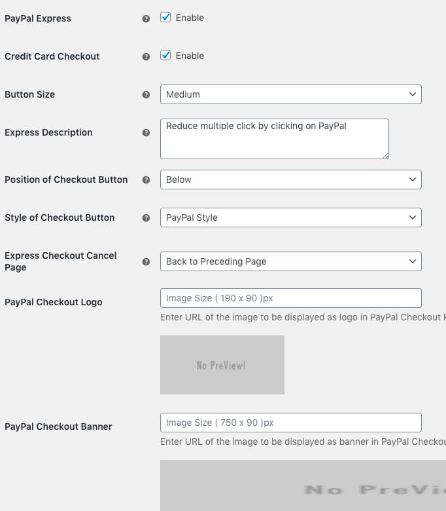Image resolution: width=446 pixels, height=511 pixels.
Task: Click the Button Size help icon
Action: pyautogui.click(x=146, y=95)
